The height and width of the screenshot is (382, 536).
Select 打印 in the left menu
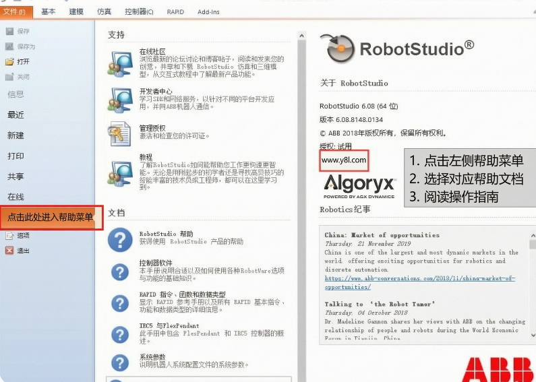coord(16,156)
